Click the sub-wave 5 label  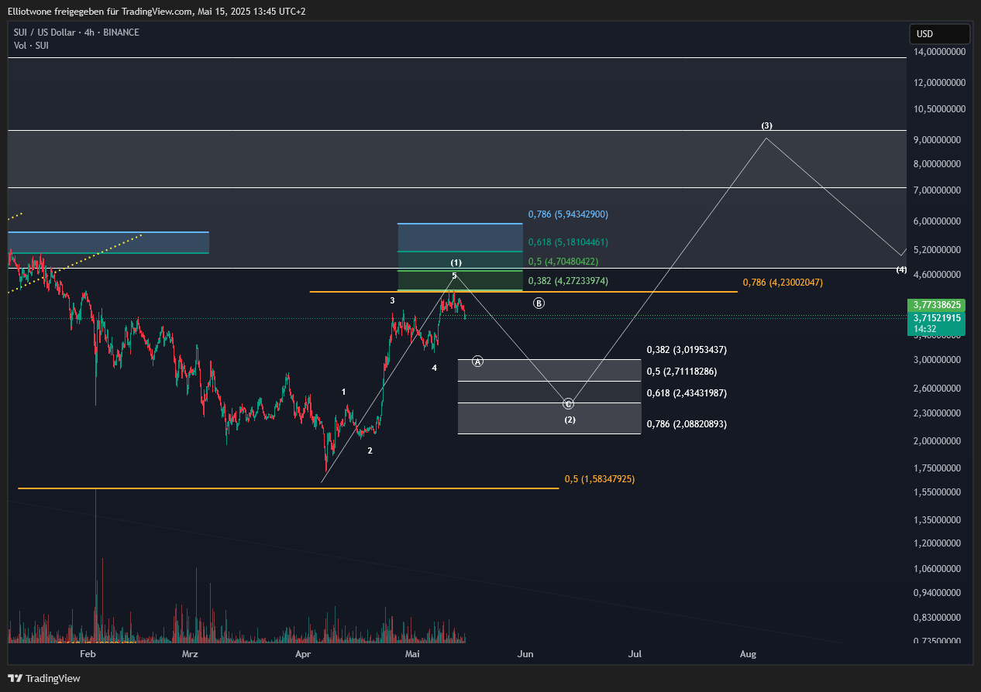pos(454,276)
